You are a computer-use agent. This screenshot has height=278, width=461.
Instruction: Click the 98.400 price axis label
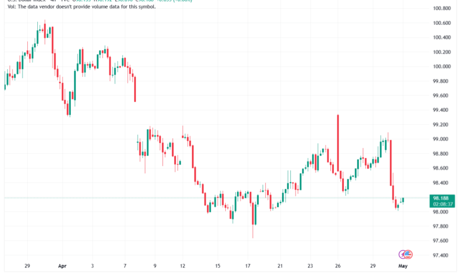441,183
